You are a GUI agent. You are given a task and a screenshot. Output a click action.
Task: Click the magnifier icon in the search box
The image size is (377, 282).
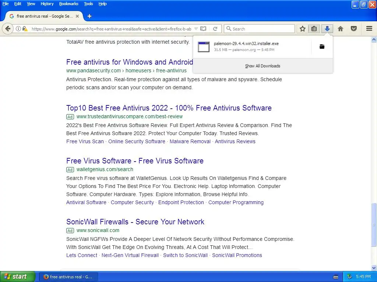(229, 29)
